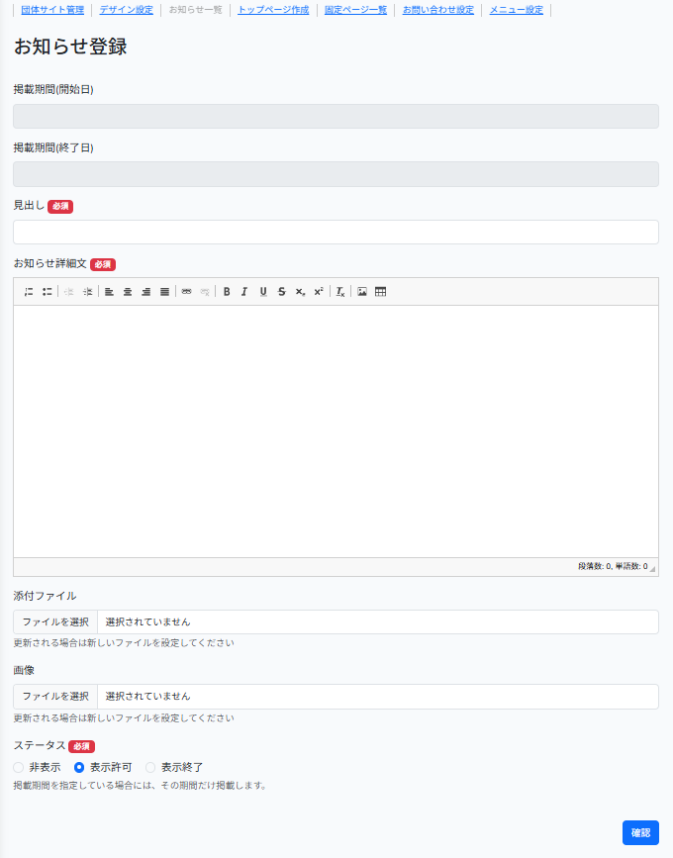Insert a numbered list in the editor
The height and width of the screenshot is (858, 673).
[x=29, y=292]
